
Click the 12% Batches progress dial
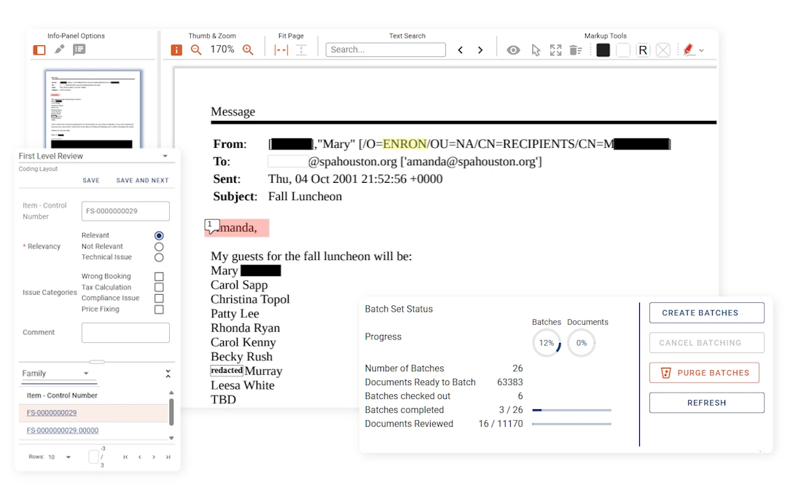[546, 342]
